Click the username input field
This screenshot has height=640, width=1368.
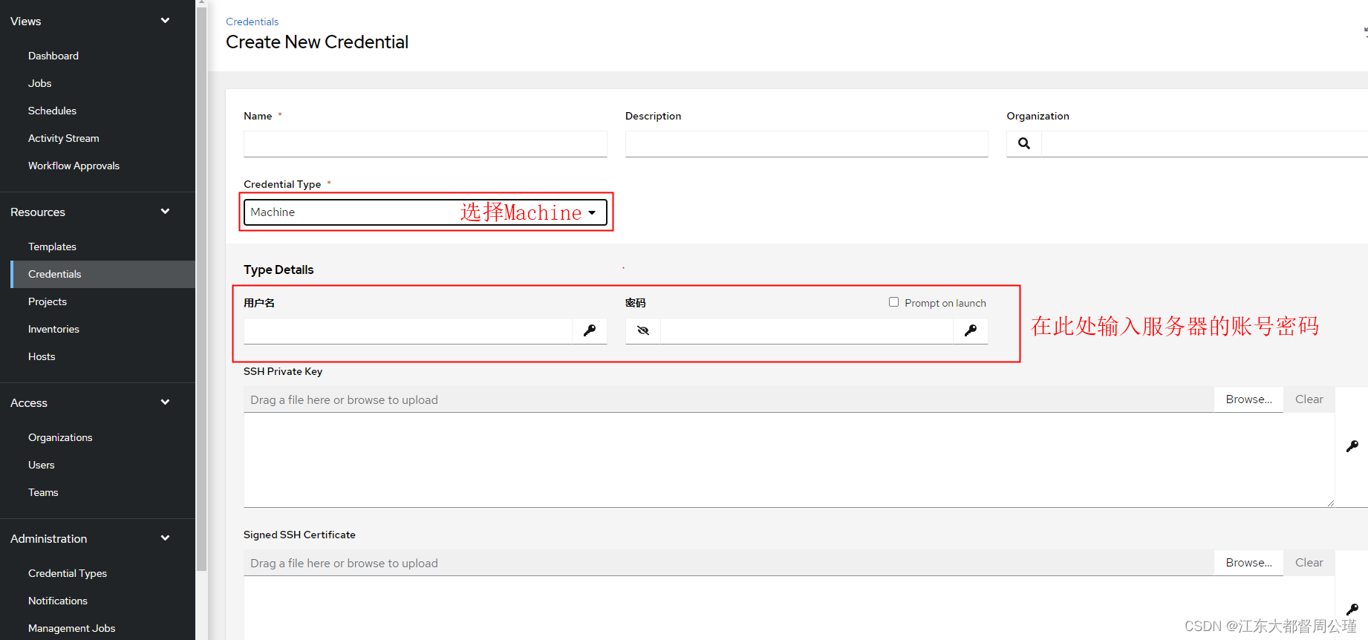[x=408, y=331]
